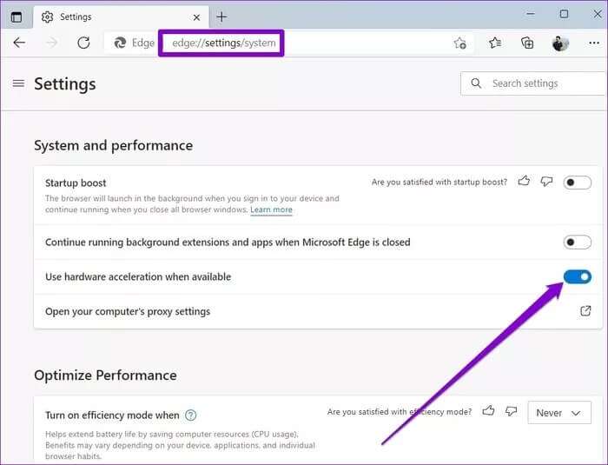Open the tab actions menu icon

(17, 17)
